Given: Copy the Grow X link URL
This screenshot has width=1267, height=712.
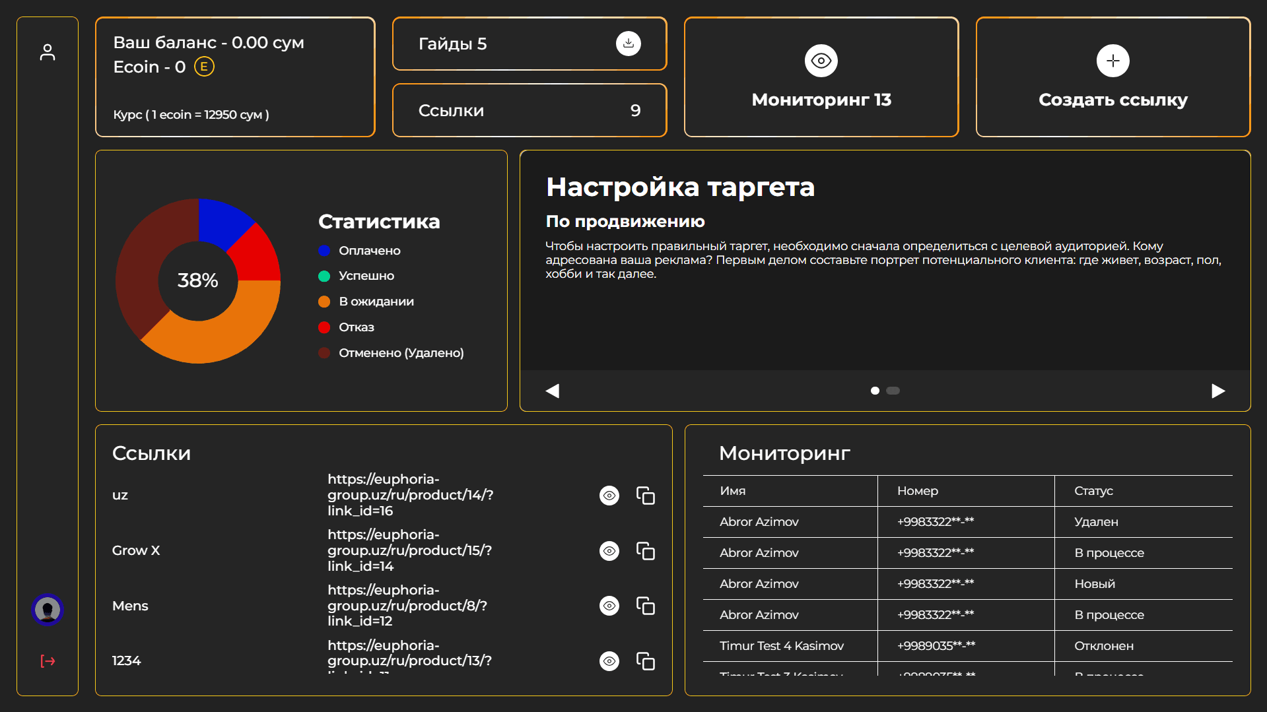Looking at the screenshot, I should pyautogui.click(x=645, y=551).
